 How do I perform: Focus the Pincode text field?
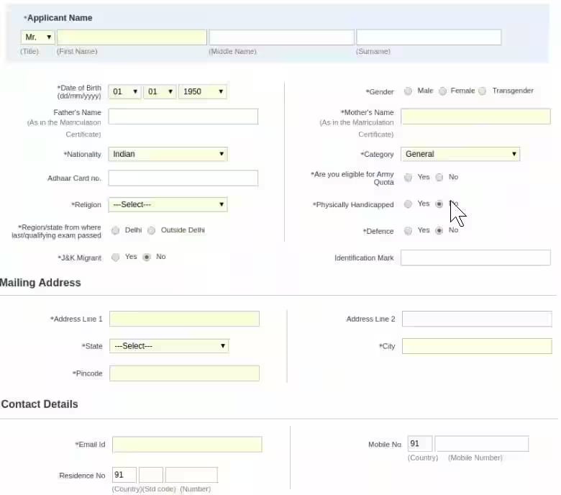click(x=184, y=373)
